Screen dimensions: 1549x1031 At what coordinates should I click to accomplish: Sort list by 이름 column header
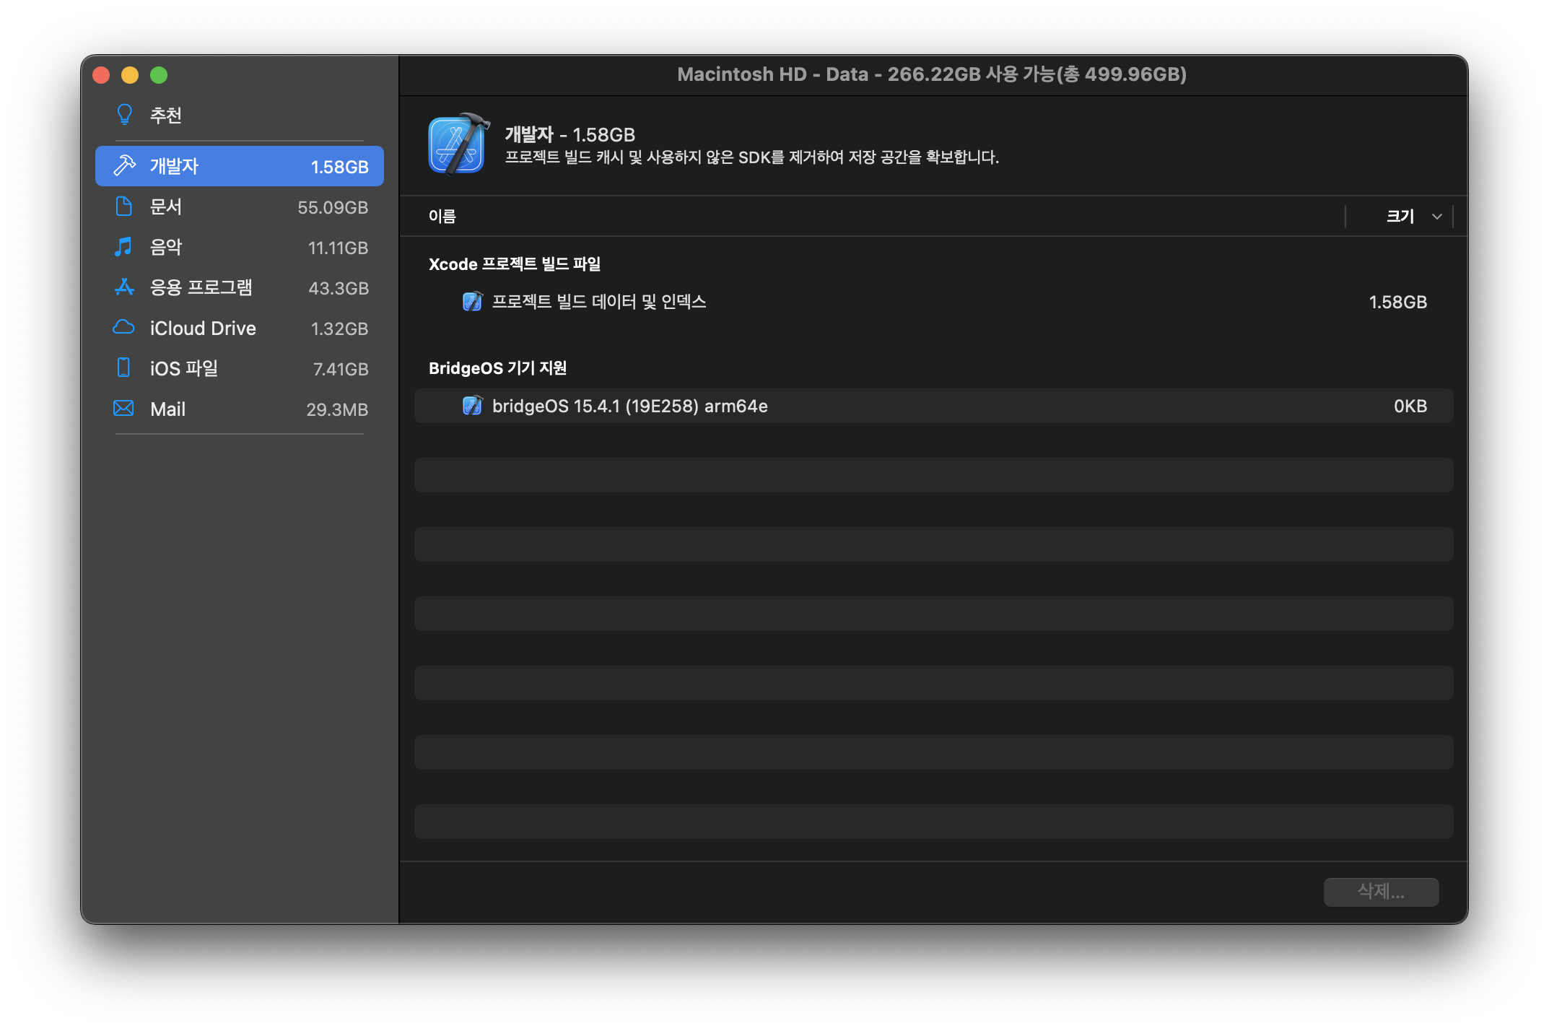point(442,217)
